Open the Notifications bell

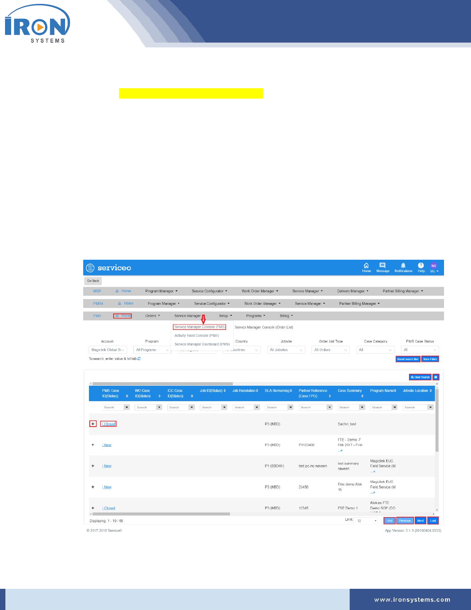pos(403,267)
